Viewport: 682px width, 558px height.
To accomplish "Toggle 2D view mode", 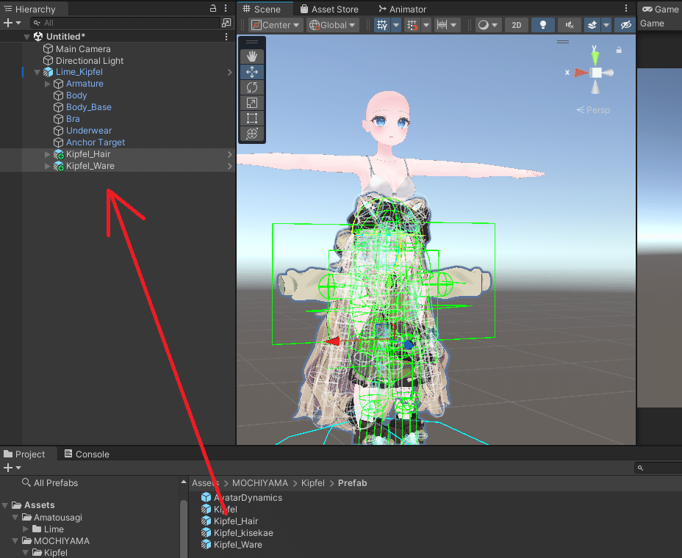I will pos(516,24).
